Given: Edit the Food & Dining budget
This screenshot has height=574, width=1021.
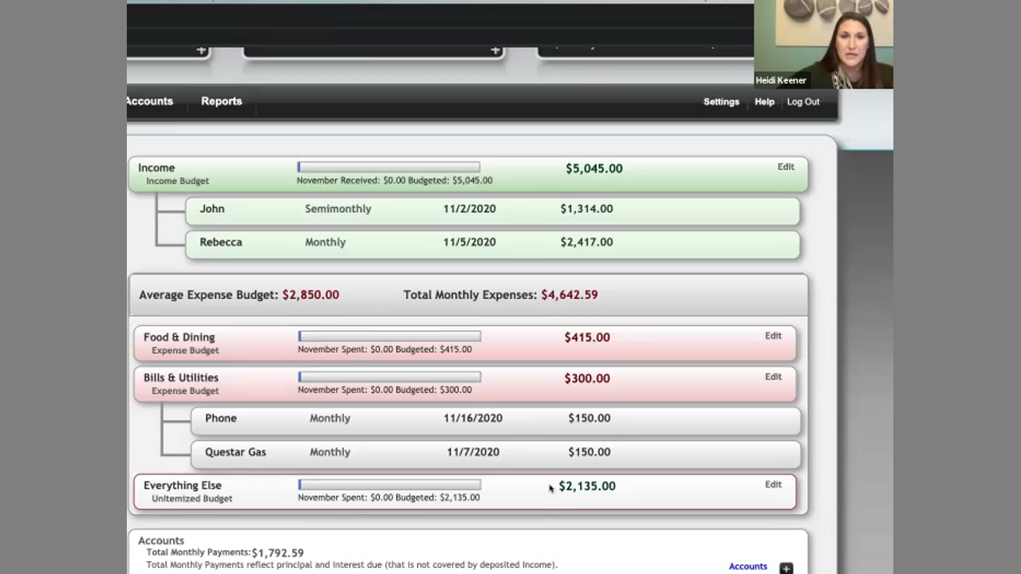Looking at the screenshot, I should coord(773,336).
